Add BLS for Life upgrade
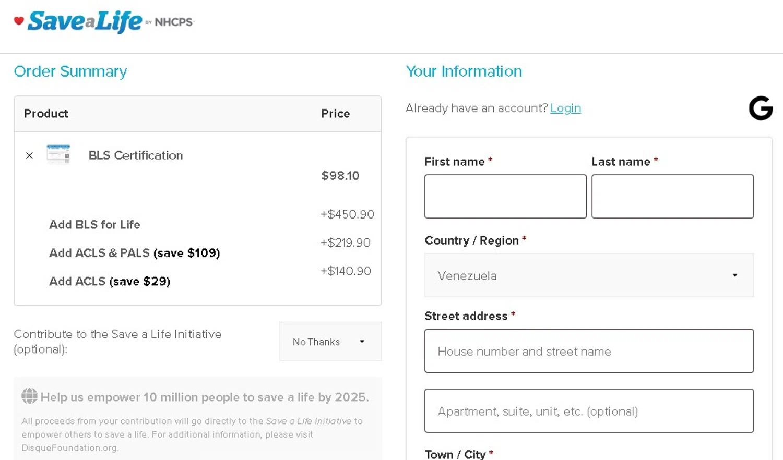This screenshot has width=783, height=460. (x=94, y=224)
